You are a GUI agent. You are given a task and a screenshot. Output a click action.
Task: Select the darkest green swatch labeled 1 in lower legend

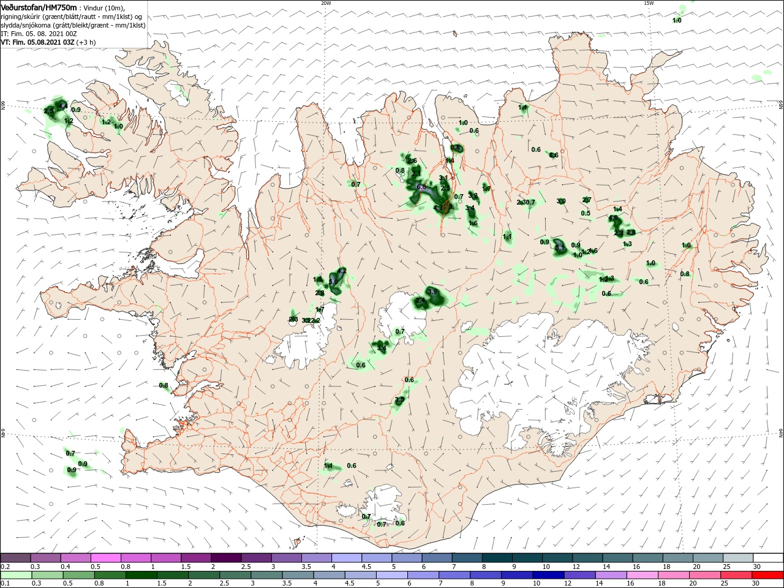point(141,575)
